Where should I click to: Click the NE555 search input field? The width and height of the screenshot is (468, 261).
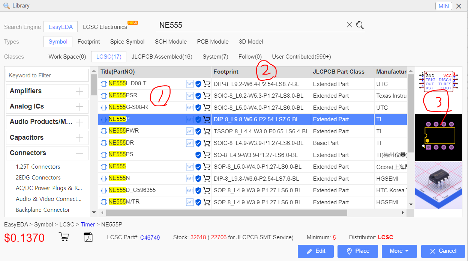[250, 25]
